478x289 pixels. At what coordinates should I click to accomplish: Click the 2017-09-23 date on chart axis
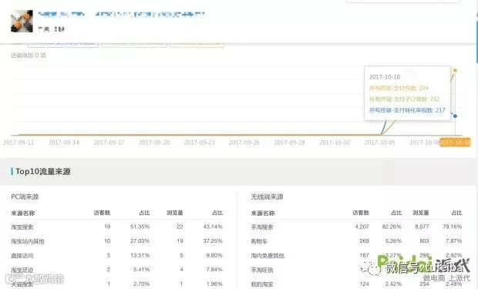pyautogui.click(x=199, y=143)
